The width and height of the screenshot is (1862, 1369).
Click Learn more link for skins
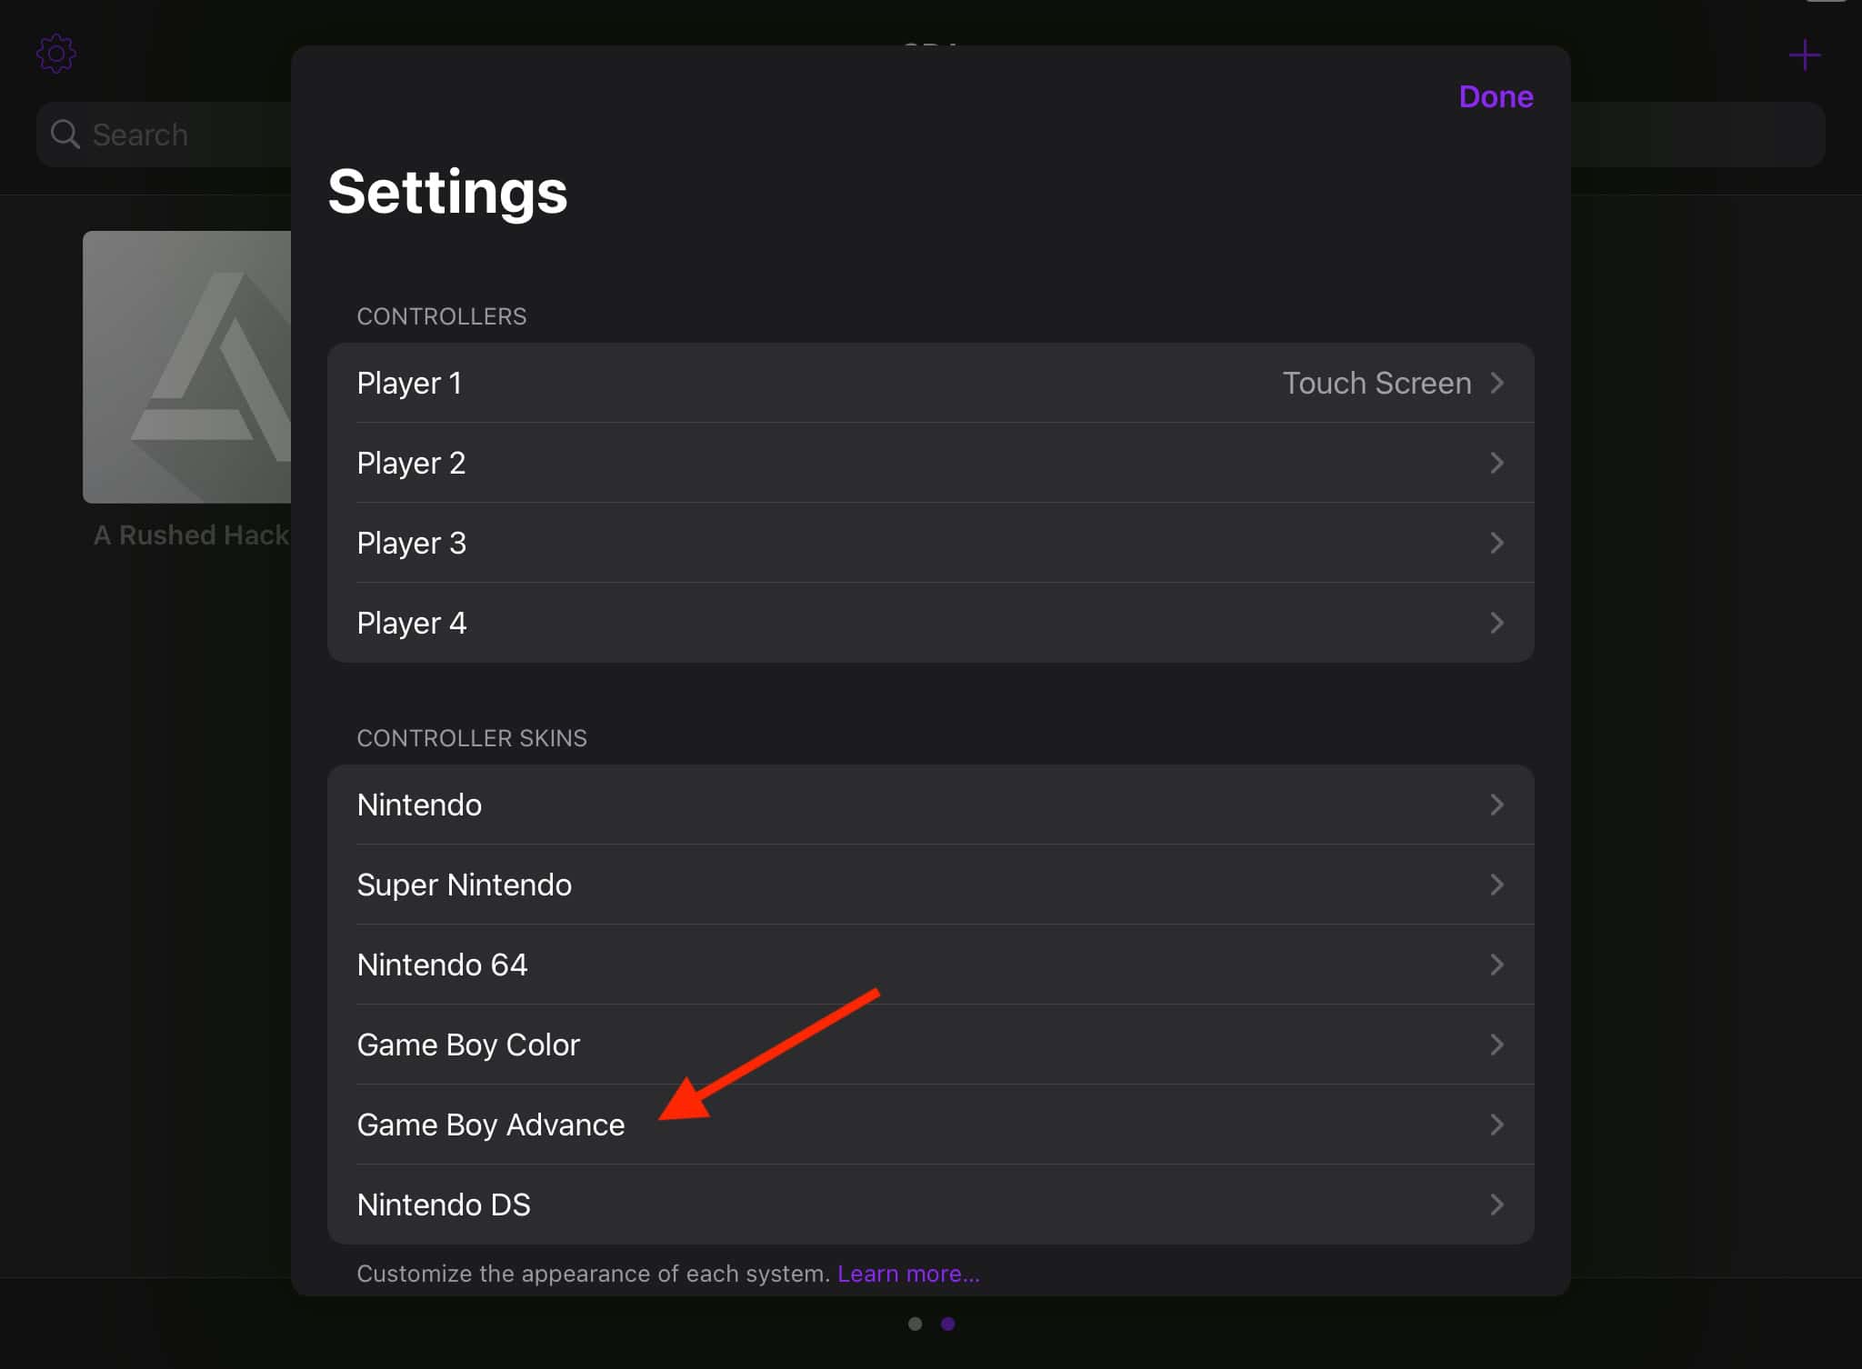pyautogui.click(x=908, y=1272)
